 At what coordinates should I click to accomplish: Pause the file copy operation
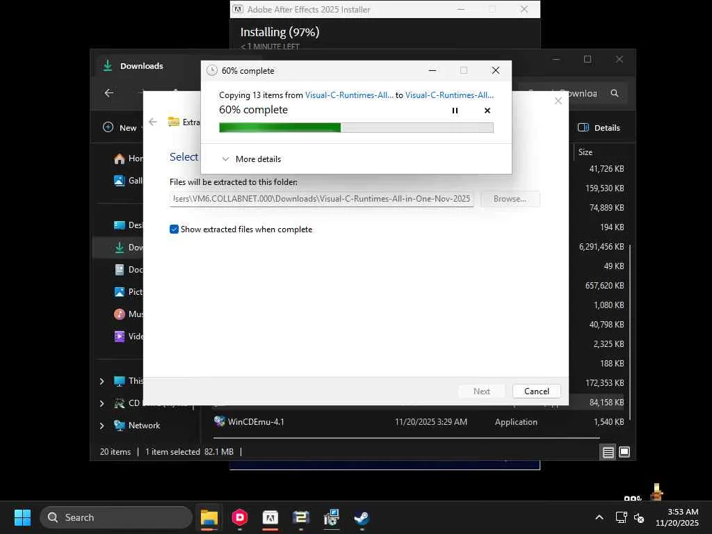tap(455, 111)
